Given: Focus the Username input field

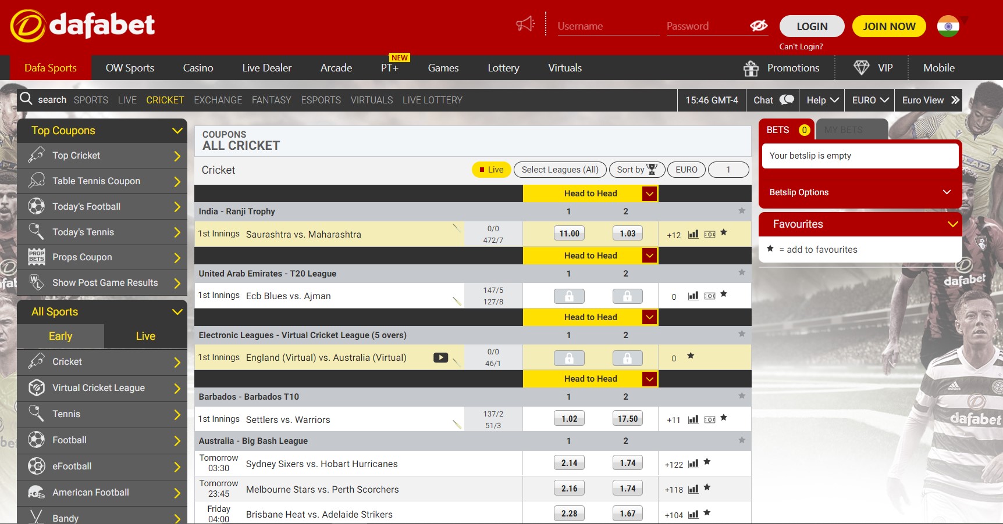Looking at the screenshot, I should (608, 26).
